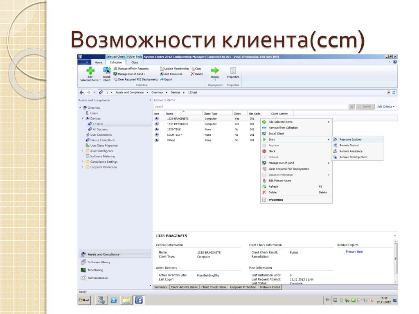Choose Refresh in the context menu
The width and height of the screenshot is (419, 314).
[296, 186]
